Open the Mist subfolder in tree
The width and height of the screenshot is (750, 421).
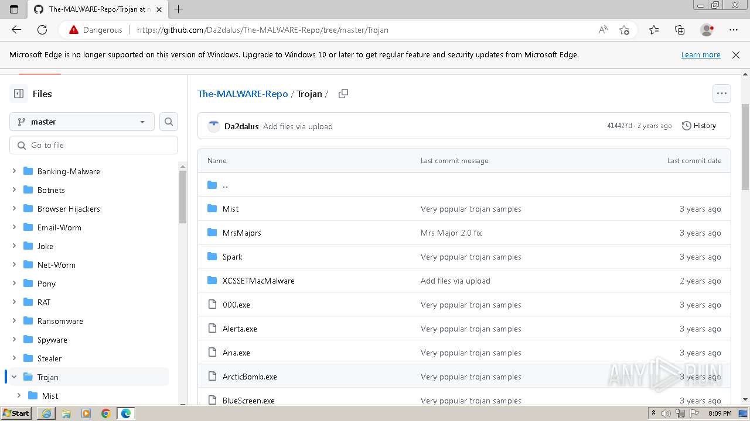click(50, 396)
